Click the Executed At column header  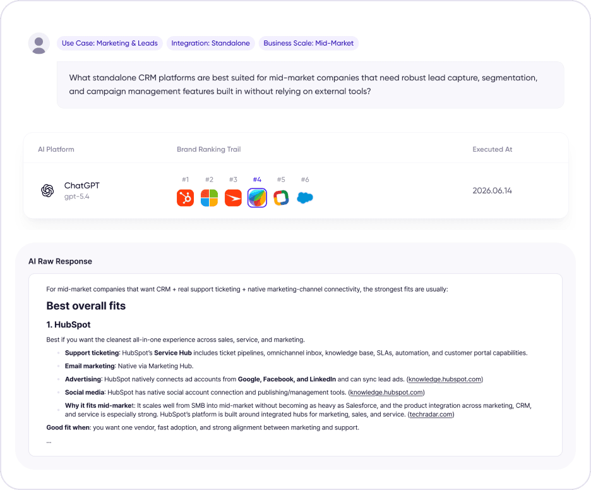point(492,149)
